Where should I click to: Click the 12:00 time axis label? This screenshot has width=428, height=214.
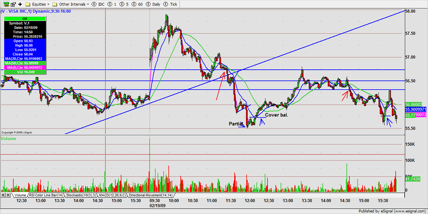[x=250, y=201]
